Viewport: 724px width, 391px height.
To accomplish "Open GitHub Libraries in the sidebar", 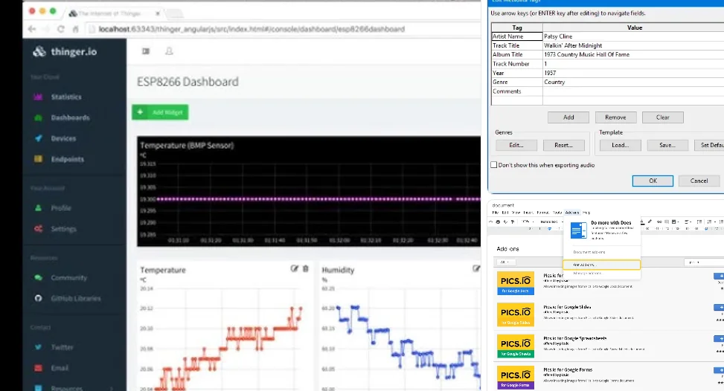I will pyautogui.click(x=77, y=299).
